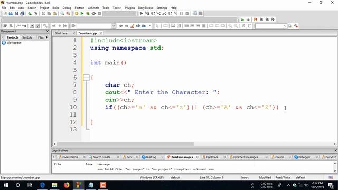Zoom out using the magnifier minus icon
This screenshot has height=190, width=338.
pyautogui.click(x=236, y=26)
